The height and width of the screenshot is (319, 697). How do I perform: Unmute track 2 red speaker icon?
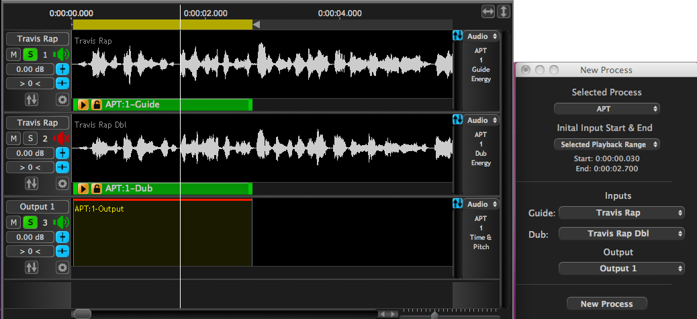tap(61, 138)
